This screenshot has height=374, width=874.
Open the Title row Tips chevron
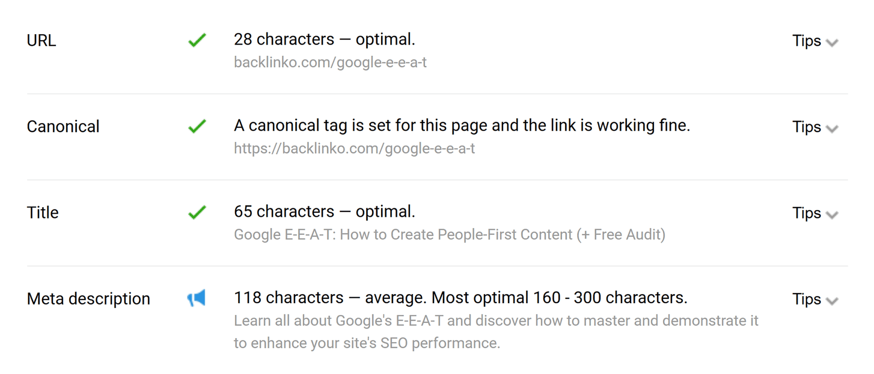pos(815,213)
